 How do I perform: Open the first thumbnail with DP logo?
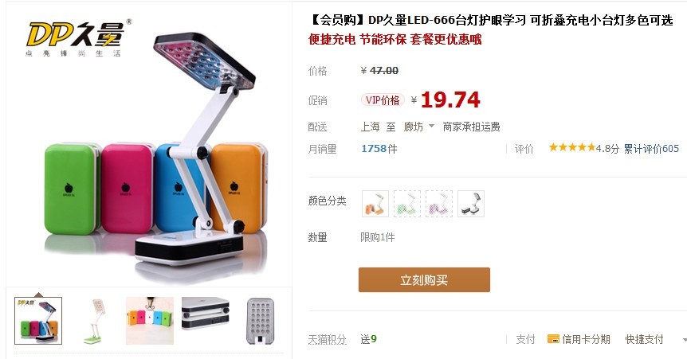(38, 321)
